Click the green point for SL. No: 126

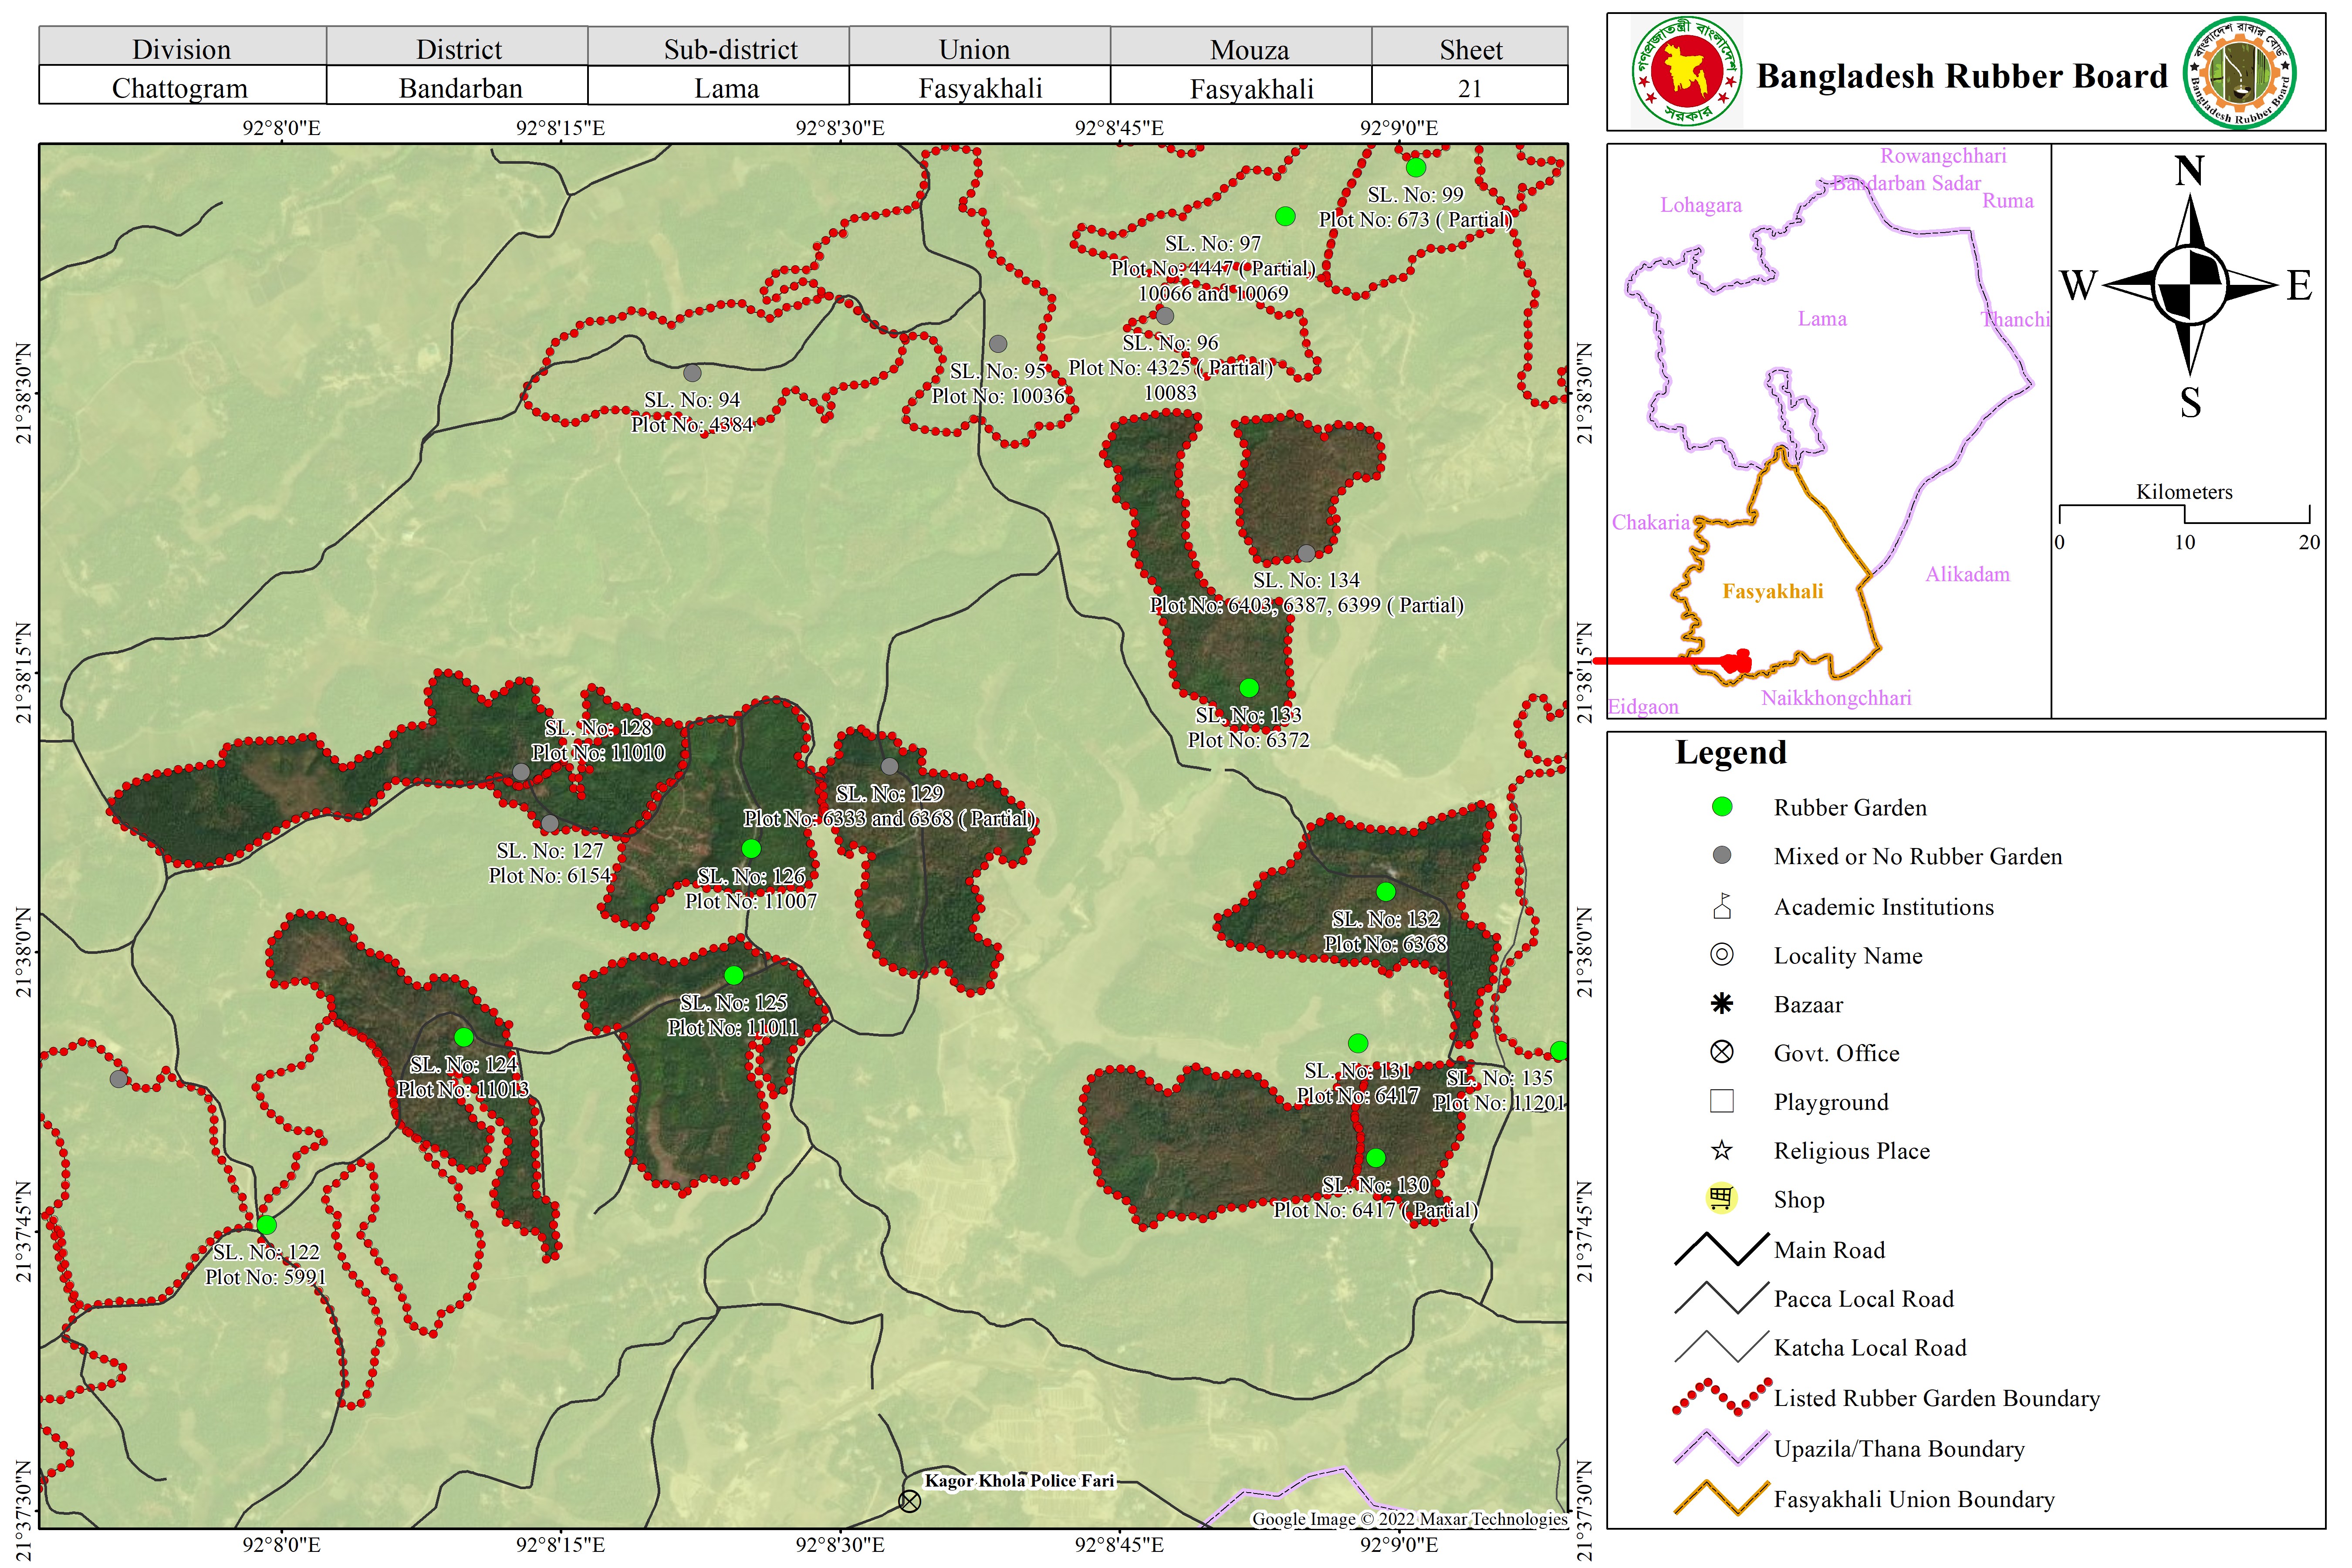(751, 848)
